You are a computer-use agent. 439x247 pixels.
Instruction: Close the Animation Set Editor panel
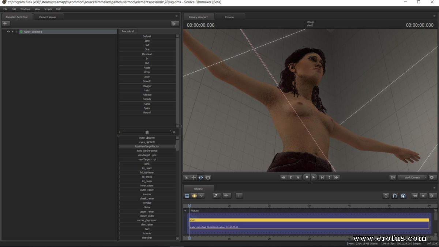click(x=176, y=16)
